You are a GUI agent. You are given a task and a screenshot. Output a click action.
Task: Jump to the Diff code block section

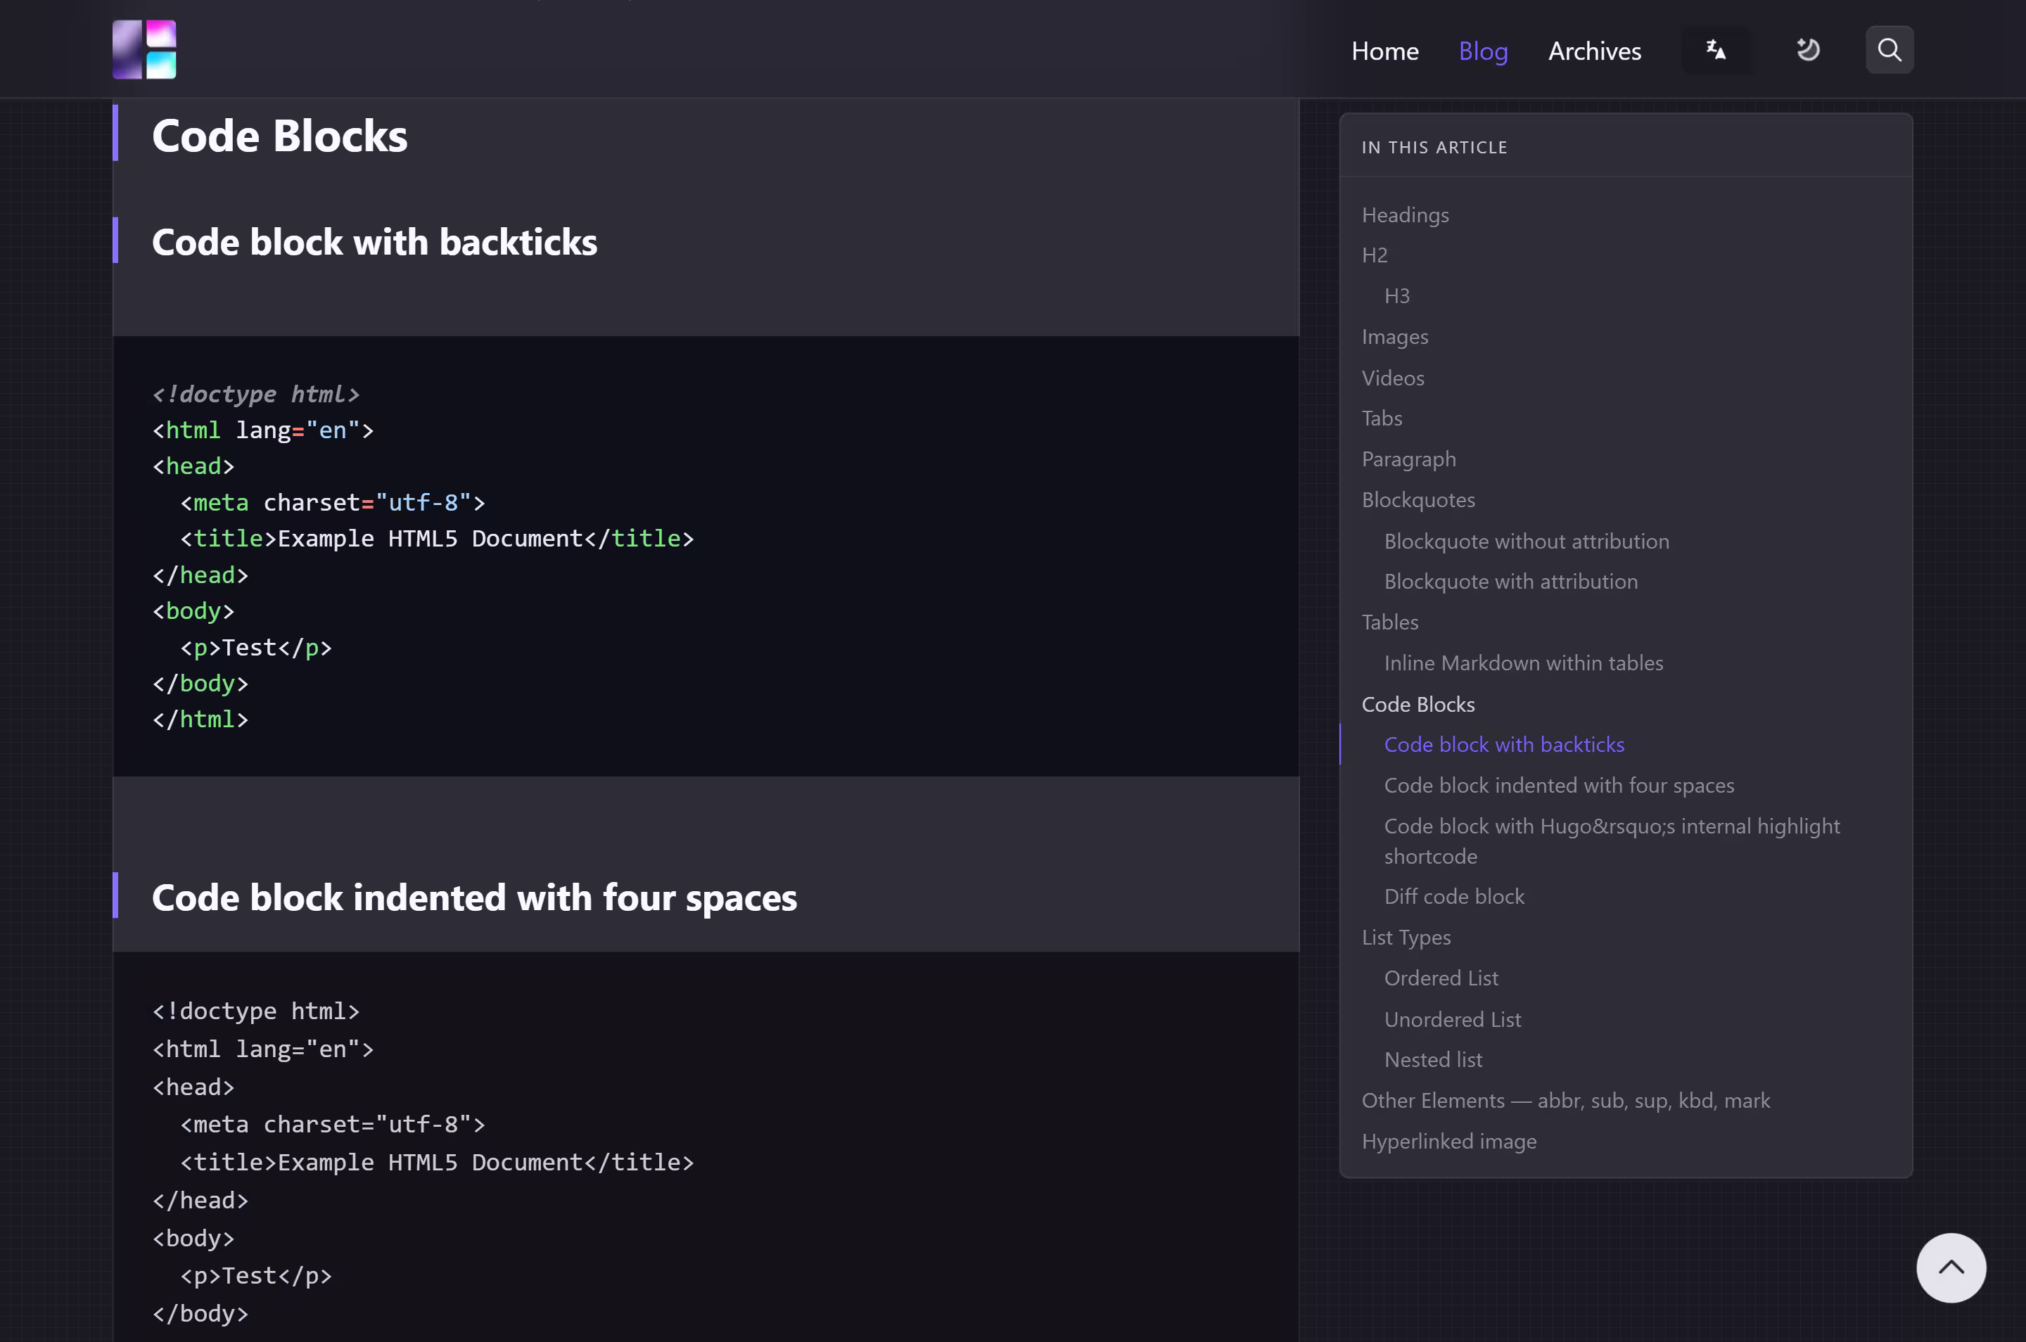1453,895
